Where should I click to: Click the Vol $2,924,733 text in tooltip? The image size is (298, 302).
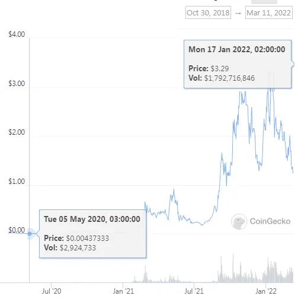coord(70,248)
